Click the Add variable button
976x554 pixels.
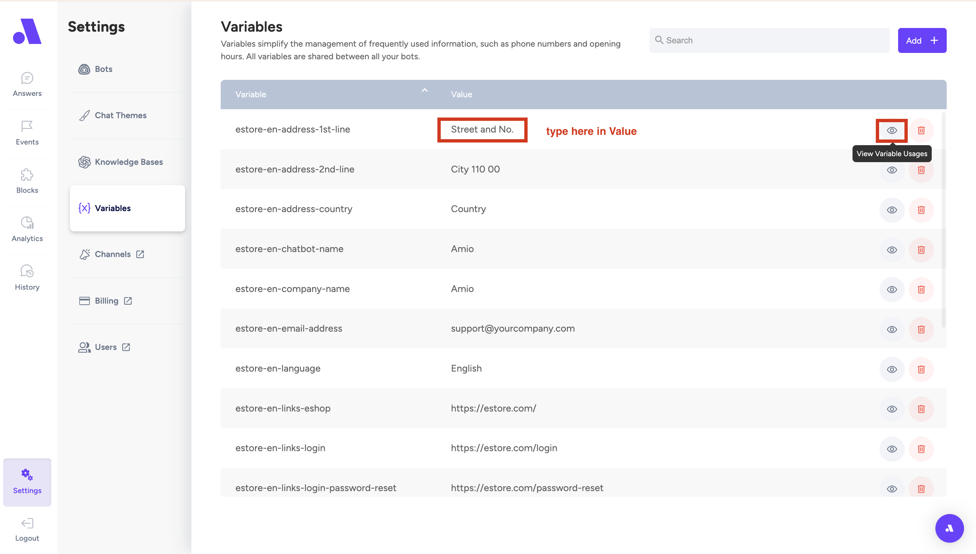coord(922,40)
